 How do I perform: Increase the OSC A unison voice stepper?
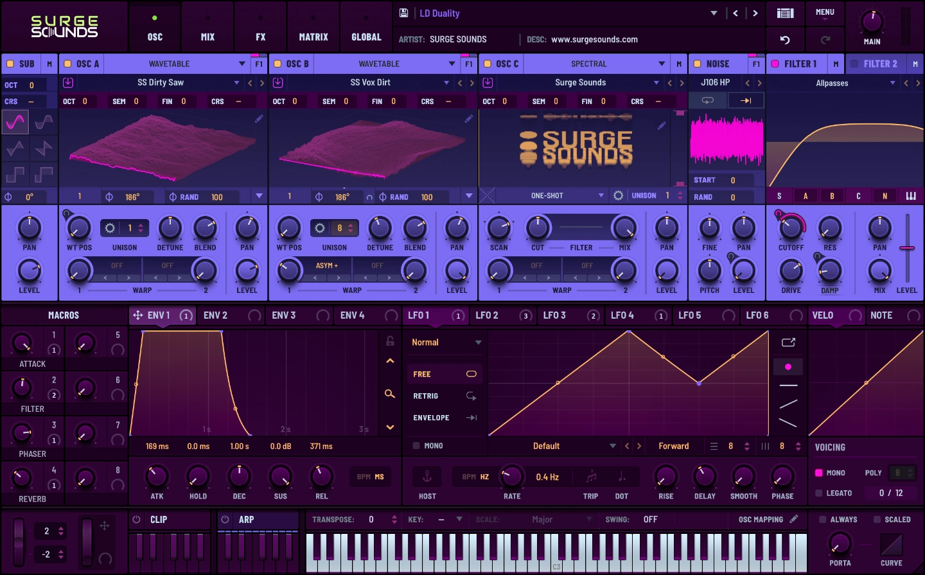(x=141, y=225)
